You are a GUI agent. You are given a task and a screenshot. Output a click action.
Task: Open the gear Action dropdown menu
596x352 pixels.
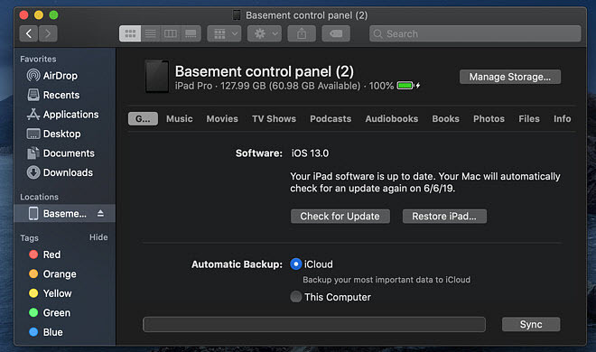pyautogui.click(x=265, y=33)
